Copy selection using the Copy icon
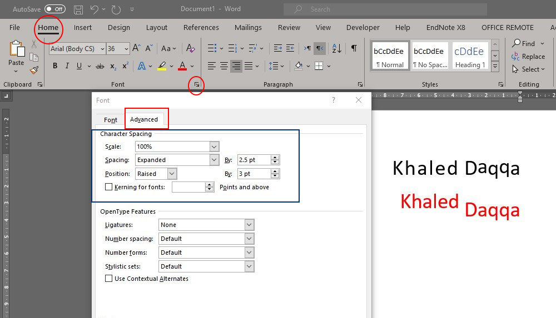 point(34,57)
